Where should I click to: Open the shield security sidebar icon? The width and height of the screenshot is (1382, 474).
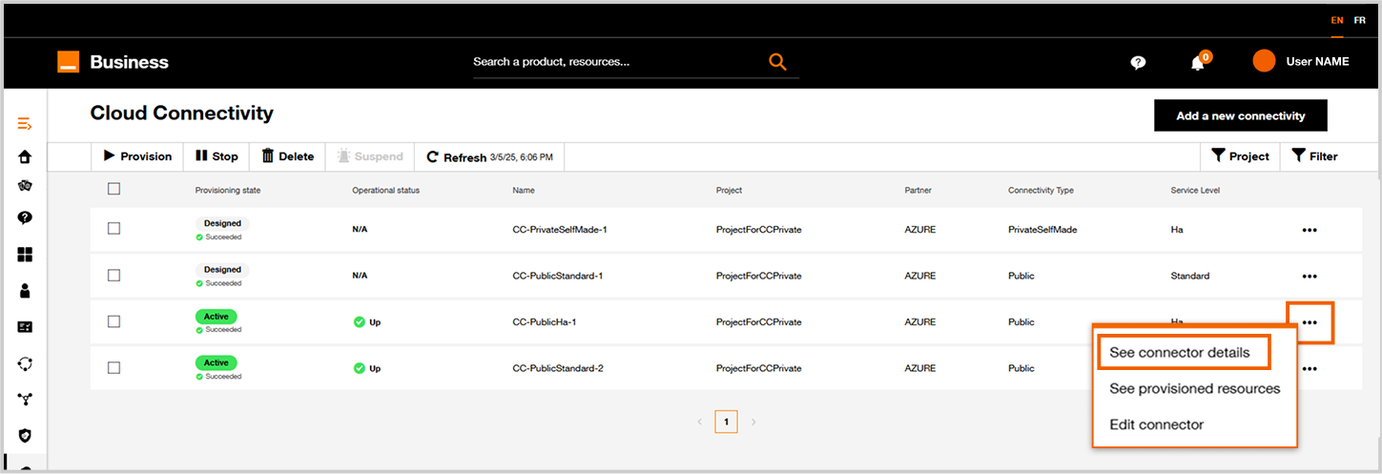pyautogui.click(x=25, y=435)
